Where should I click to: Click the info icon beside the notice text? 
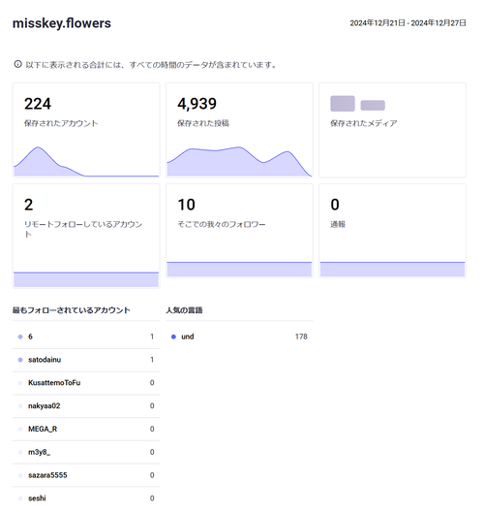pos(17,64)
